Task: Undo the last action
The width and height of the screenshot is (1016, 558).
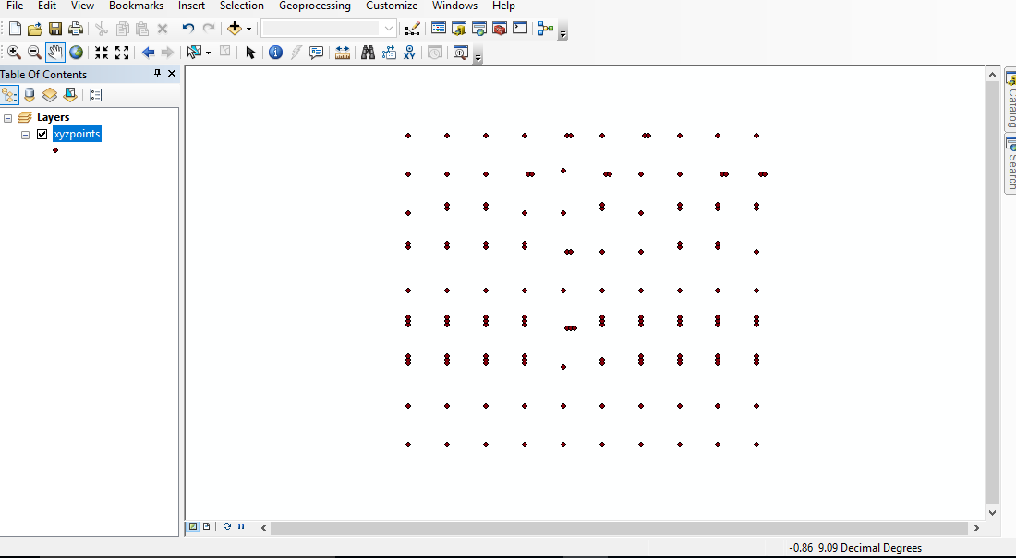Action: point(187,29)
